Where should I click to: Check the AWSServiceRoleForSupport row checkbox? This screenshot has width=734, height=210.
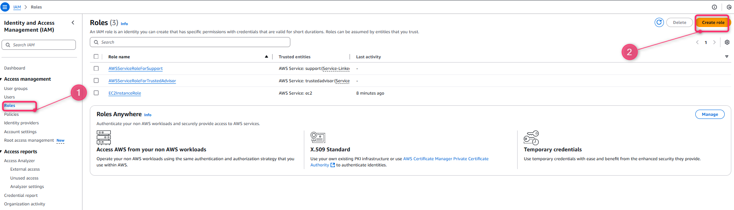tap(96, 68)
